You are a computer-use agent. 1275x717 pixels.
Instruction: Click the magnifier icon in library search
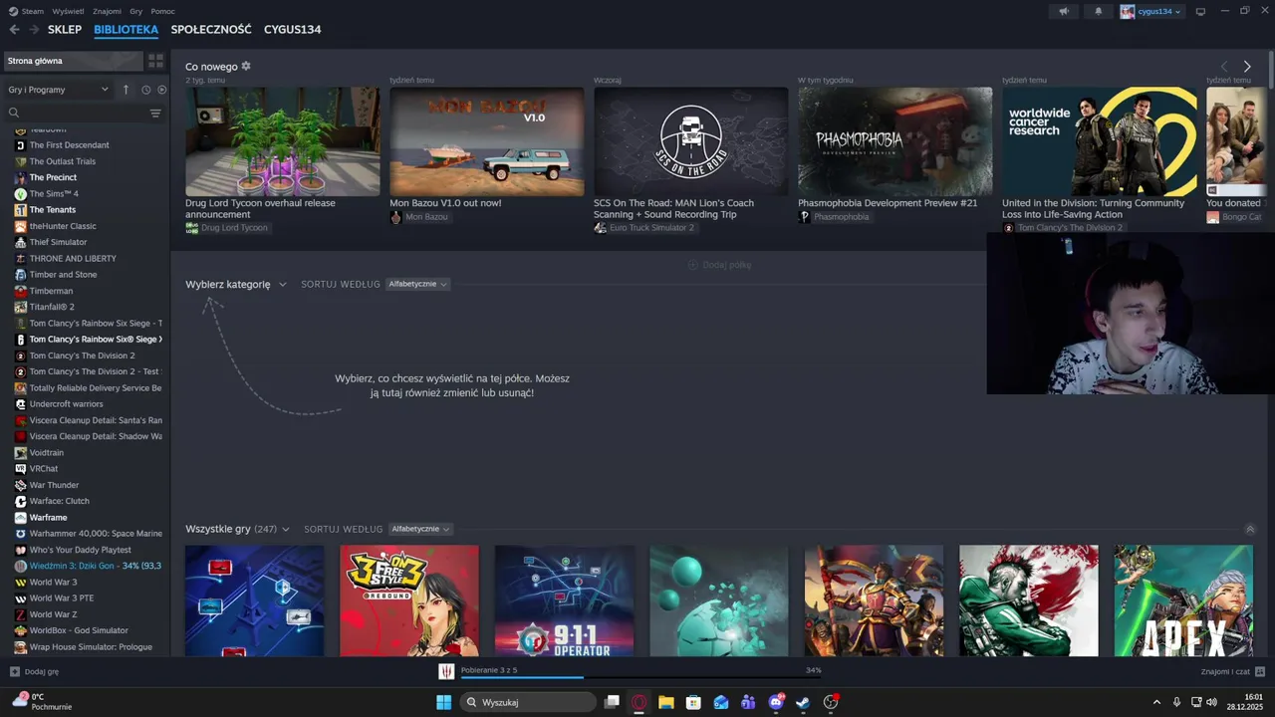pos(14,114)
